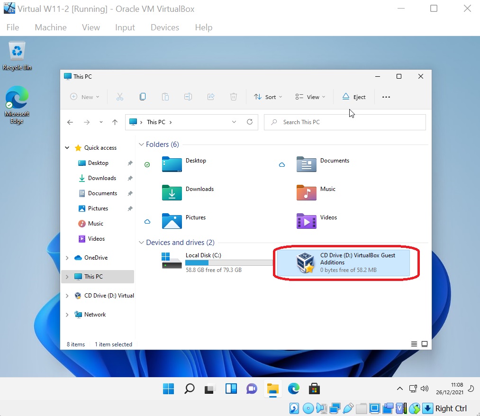Open recent locations dropdown beside forward arrow
480x416 pixels.
pos(101,122)
